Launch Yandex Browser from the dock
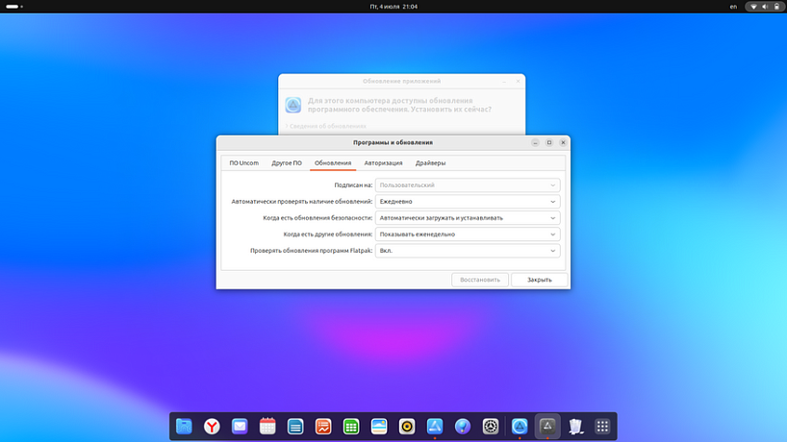Screen dimensions: 787x442 [212, 427]
